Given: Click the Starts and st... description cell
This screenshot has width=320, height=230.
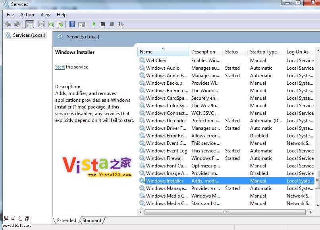Looking at the screenshot, I should click(206, 203).
